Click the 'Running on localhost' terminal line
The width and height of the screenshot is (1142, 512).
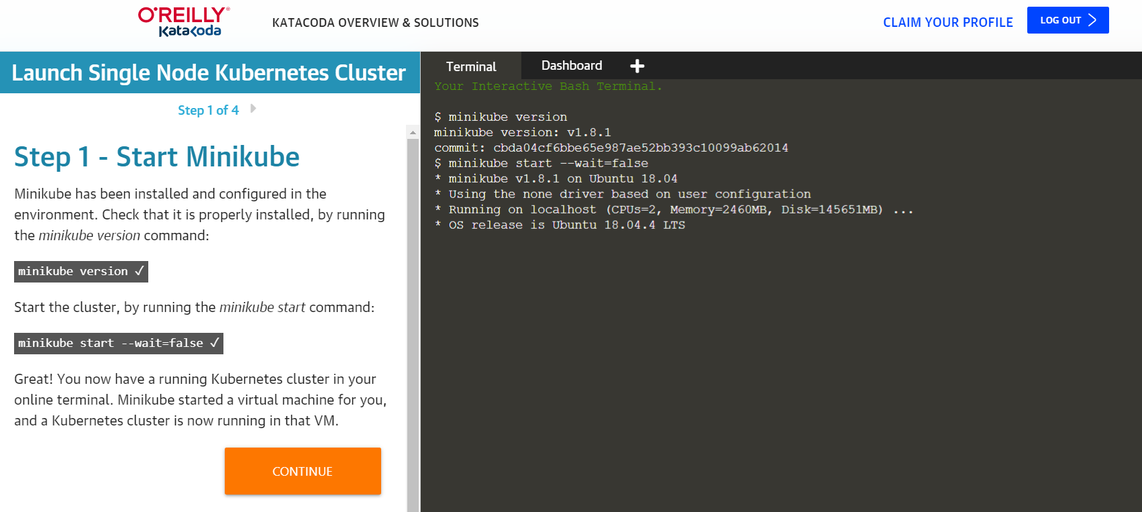[674, 209]
